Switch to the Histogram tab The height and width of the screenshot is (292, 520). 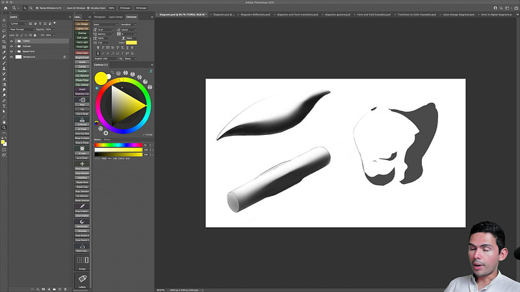99,17
